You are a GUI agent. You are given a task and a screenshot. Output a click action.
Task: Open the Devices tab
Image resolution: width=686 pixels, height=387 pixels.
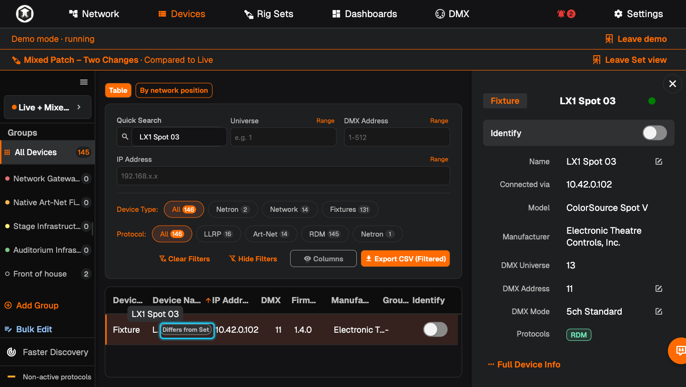182,14
